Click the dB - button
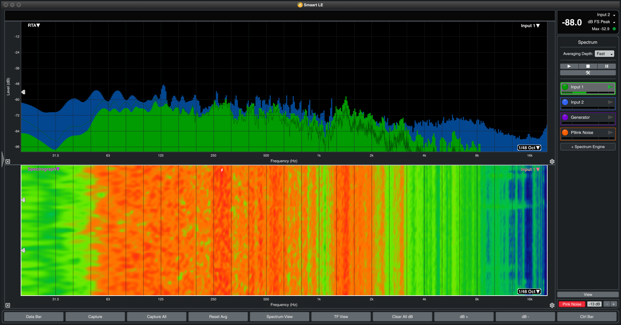 525,317
